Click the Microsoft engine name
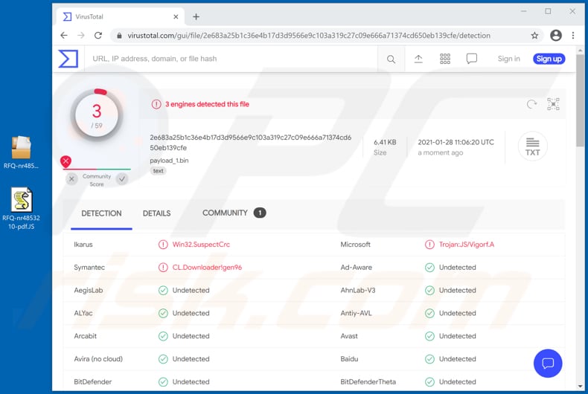Screen dimensions: 588x394 click(x=356, y=245)
